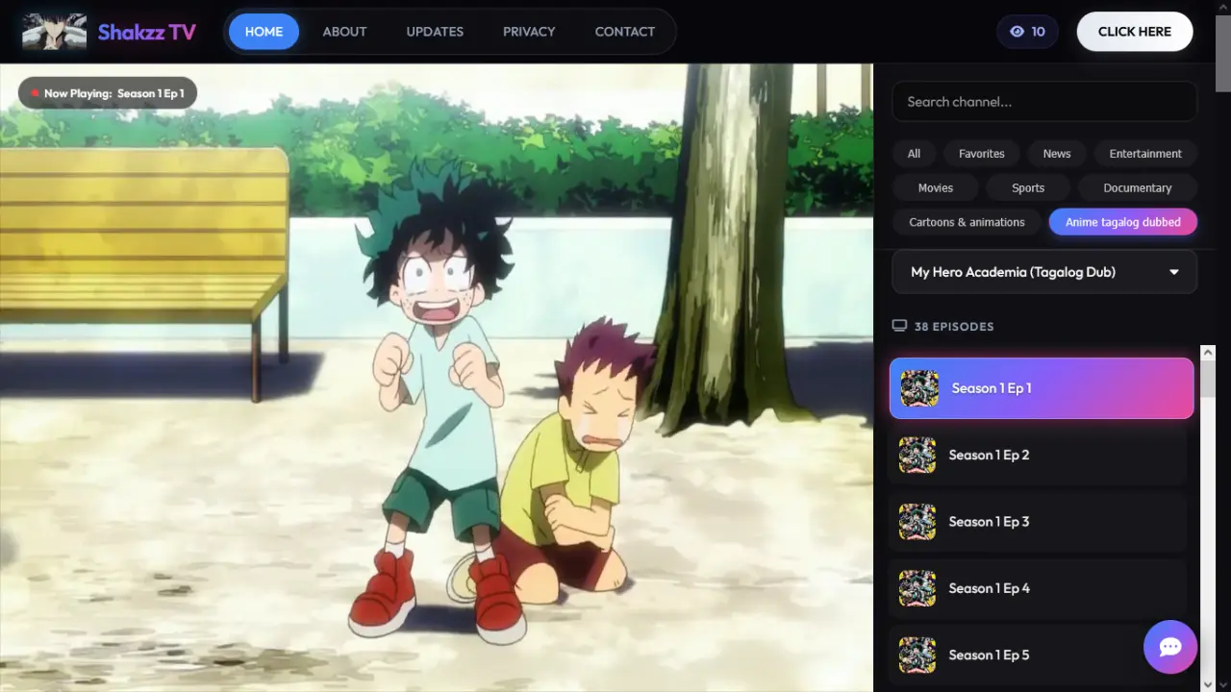Expand the My Hero Academia series dropdown
The image size is (1231, 692).
pos(1044,272)
